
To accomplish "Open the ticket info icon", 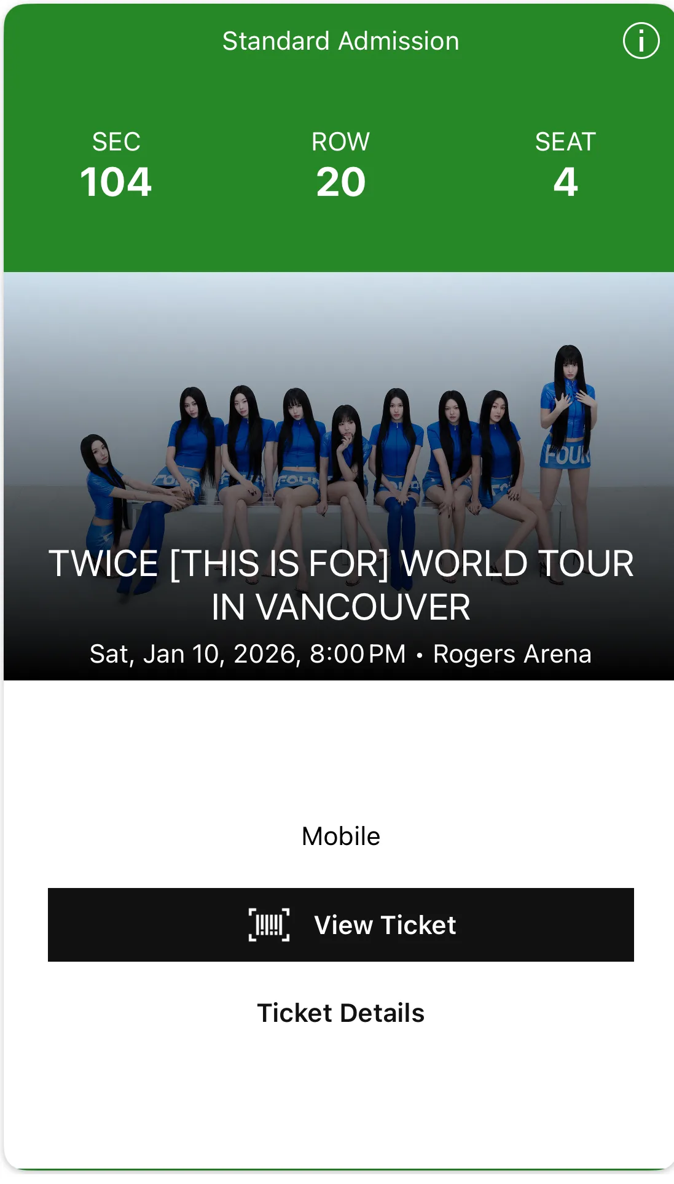I will click(x=641, y=41).
